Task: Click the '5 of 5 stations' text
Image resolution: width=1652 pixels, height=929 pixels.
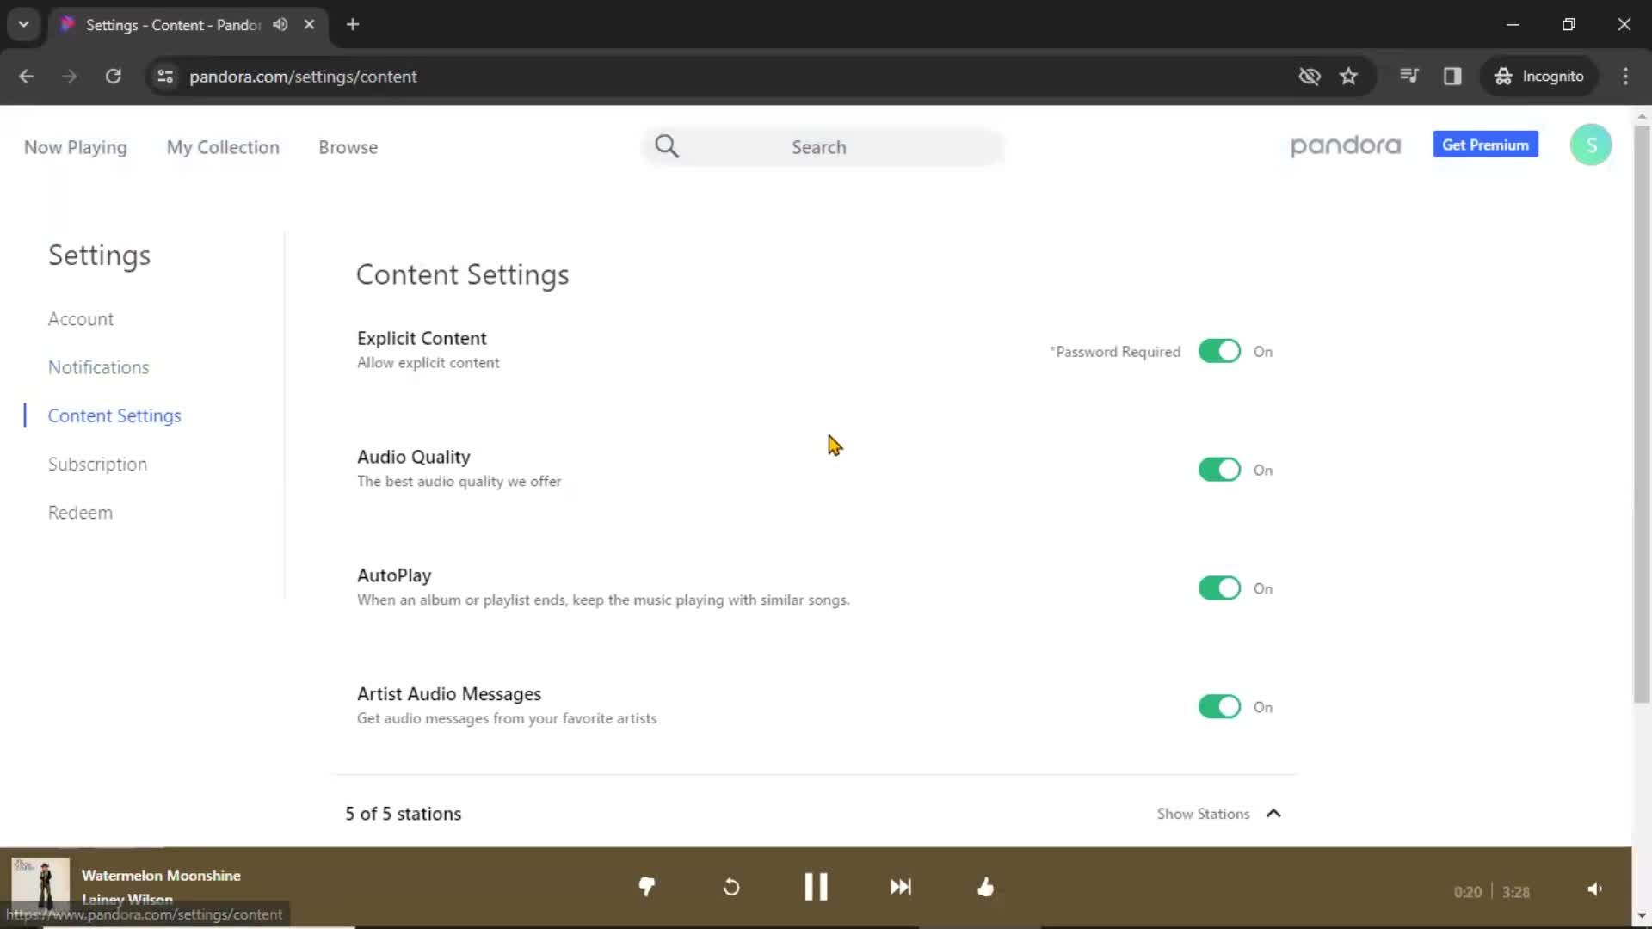Action: [403, 814]
